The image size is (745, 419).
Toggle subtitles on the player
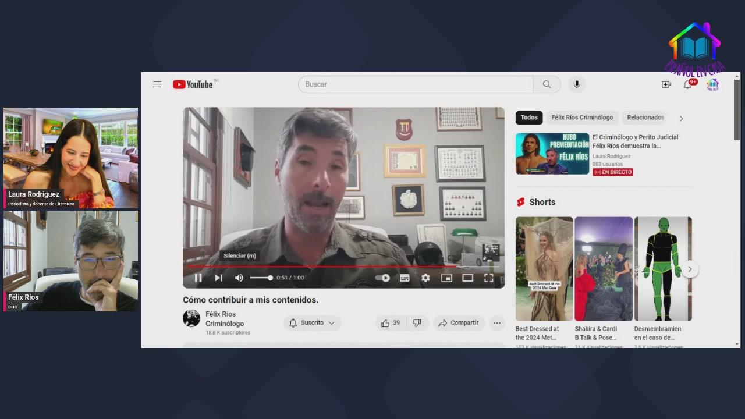(405, 278)
